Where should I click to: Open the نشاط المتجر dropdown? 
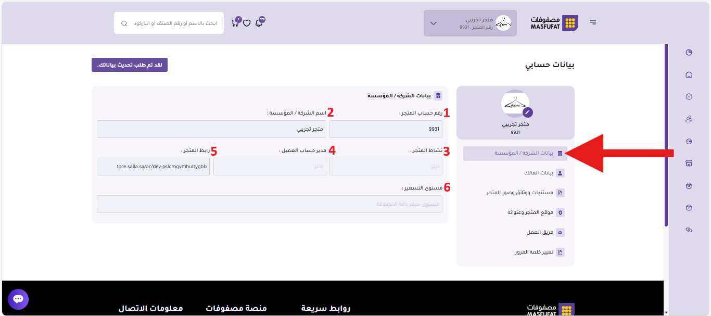(x=386, y=167)
